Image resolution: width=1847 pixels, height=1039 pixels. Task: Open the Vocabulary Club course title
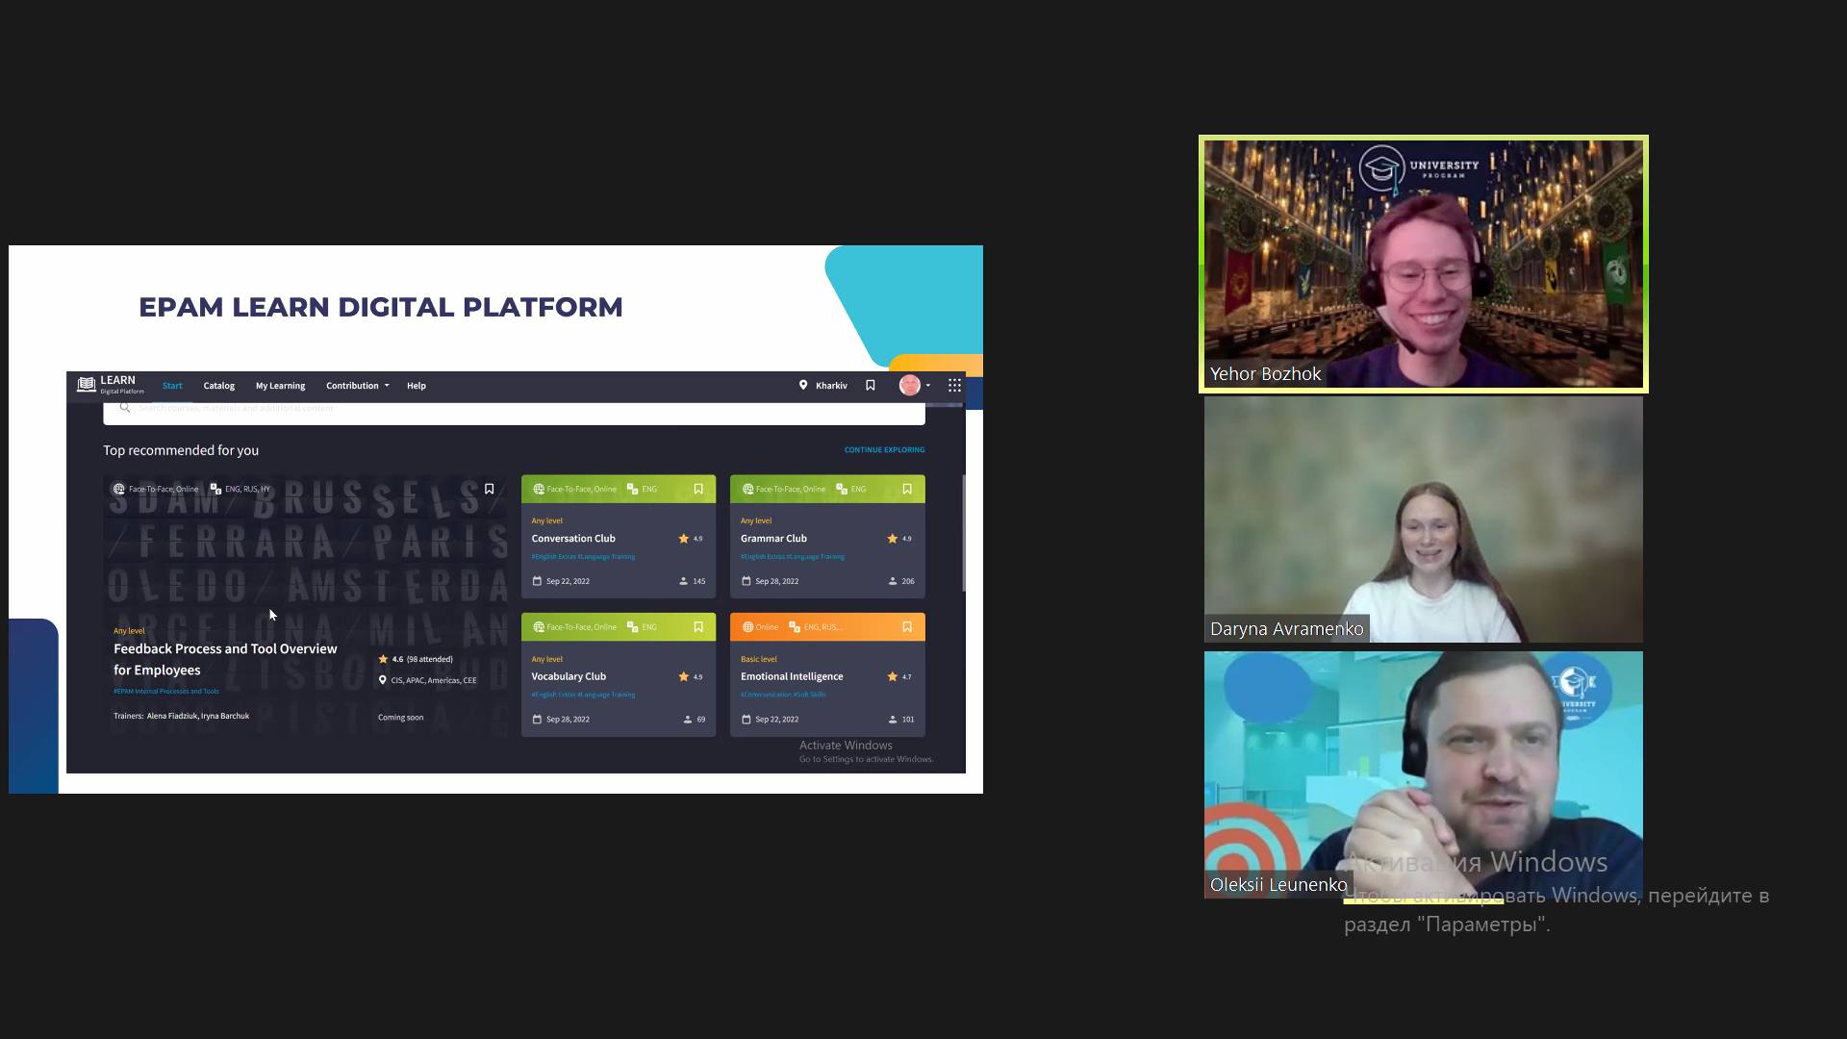pos(569,676)
